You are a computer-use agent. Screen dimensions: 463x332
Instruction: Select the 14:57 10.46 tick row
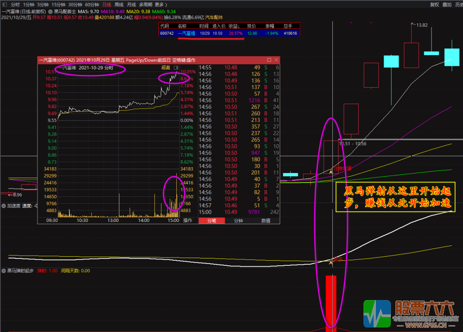(x=239, y=206)
